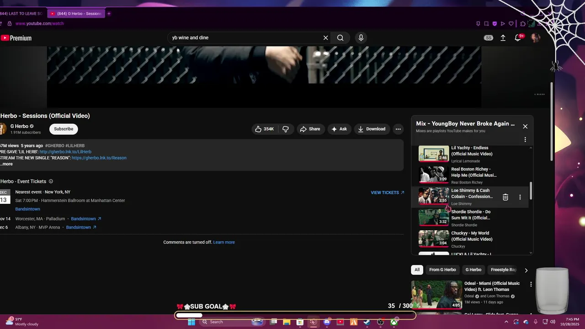Take a snapshot with browser capture icon

tap(486, 24)
